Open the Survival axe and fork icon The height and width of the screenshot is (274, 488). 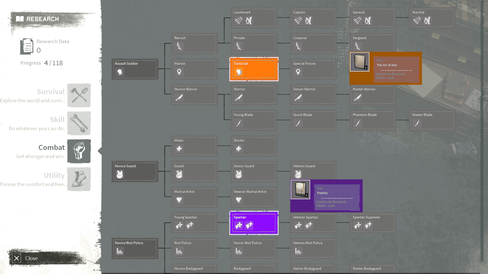[79, 95]
